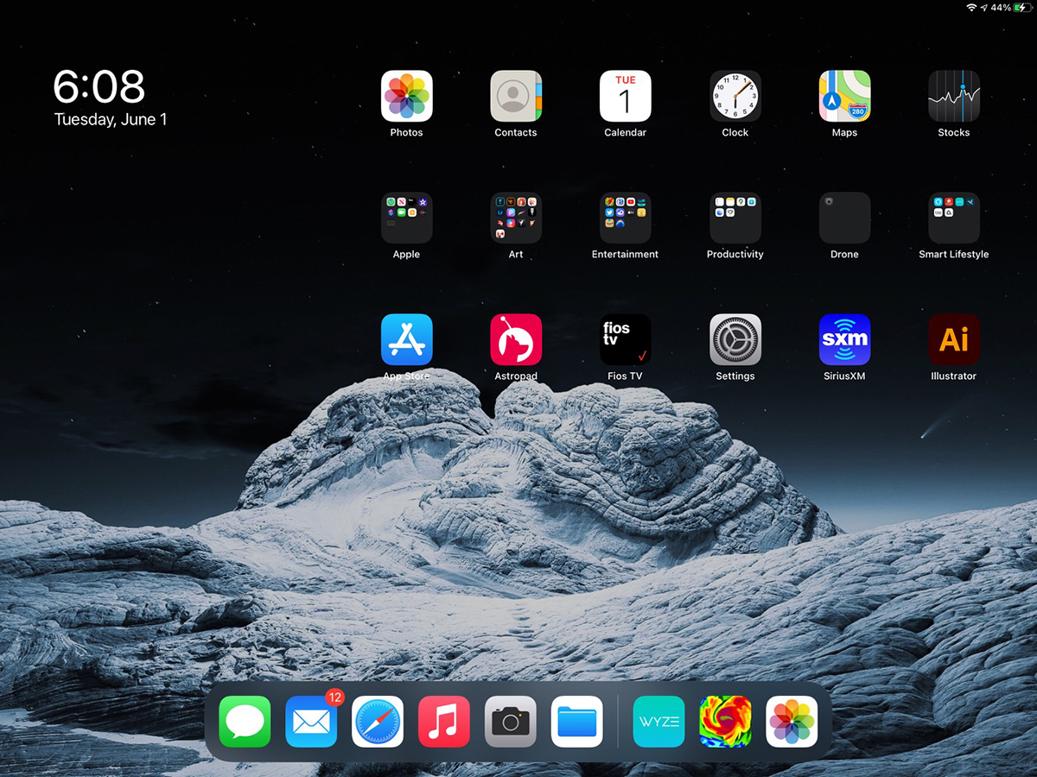Launch the Fios TV app
Image resolution: width=1037 pixels, height=777 pixels.
click(626, 339)
